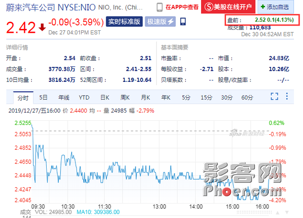Click the current price 2.42
Screen dimensions: 303x218
pos(21,27)
